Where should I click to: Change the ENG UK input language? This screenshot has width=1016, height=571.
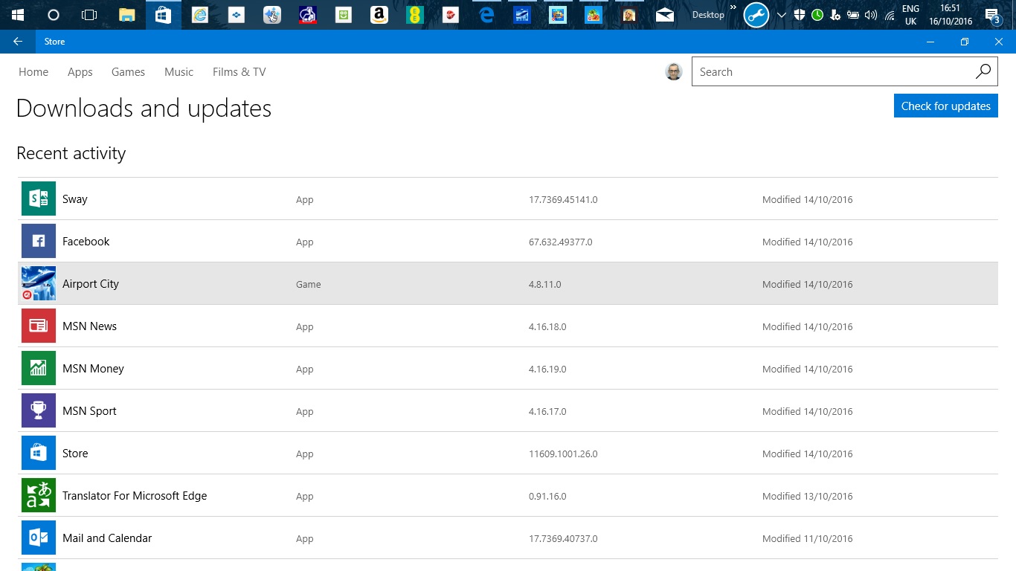click(910, 15)
